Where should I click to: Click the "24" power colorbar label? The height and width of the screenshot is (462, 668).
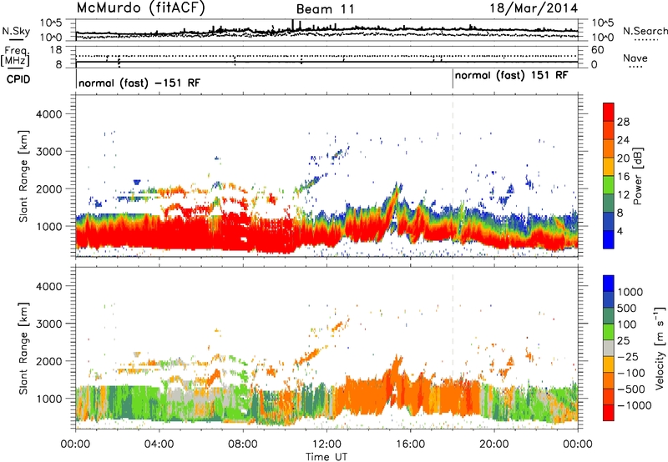tap(623, 140)
